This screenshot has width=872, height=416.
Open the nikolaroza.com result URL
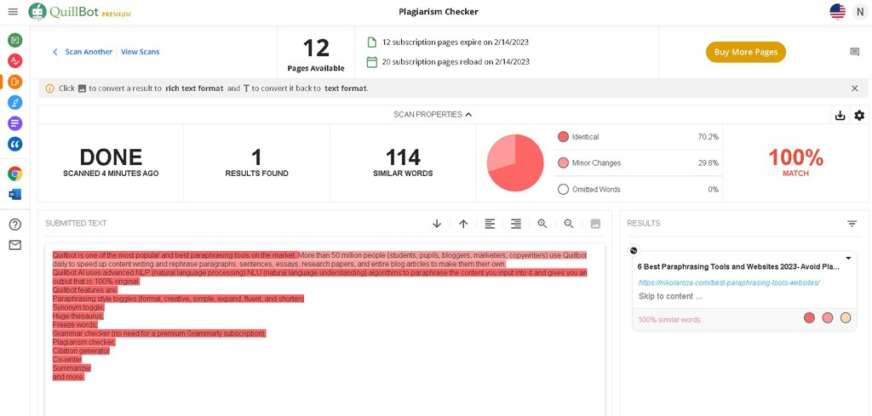(729, 282)
